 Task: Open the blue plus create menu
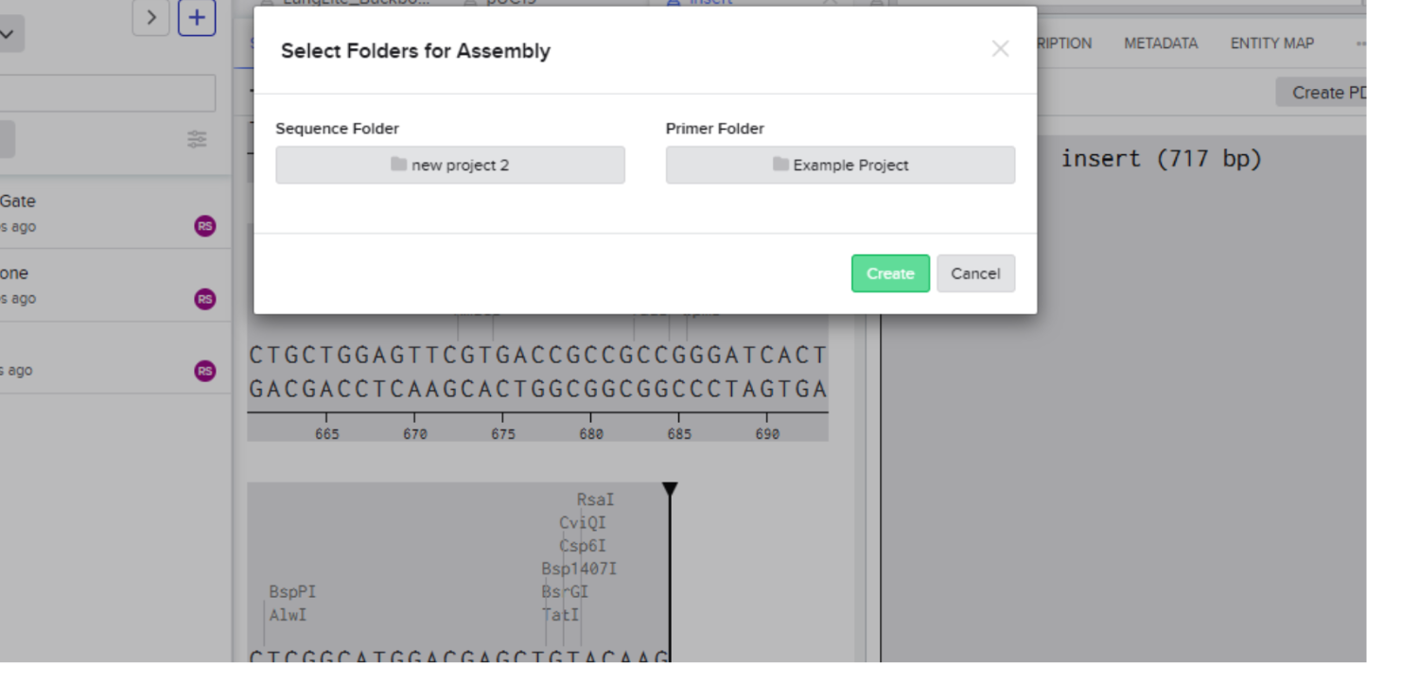[x=197, y=18]
